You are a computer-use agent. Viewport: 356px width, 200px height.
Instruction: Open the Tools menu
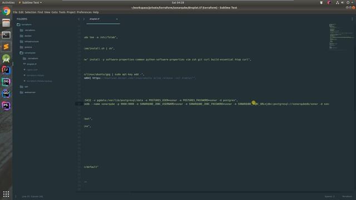(62, 12)
